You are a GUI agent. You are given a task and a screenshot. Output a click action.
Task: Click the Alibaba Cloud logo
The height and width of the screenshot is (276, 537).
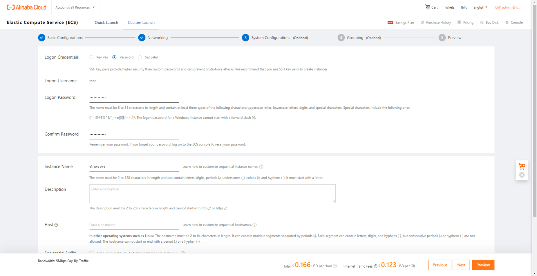[x=26, y=7]
